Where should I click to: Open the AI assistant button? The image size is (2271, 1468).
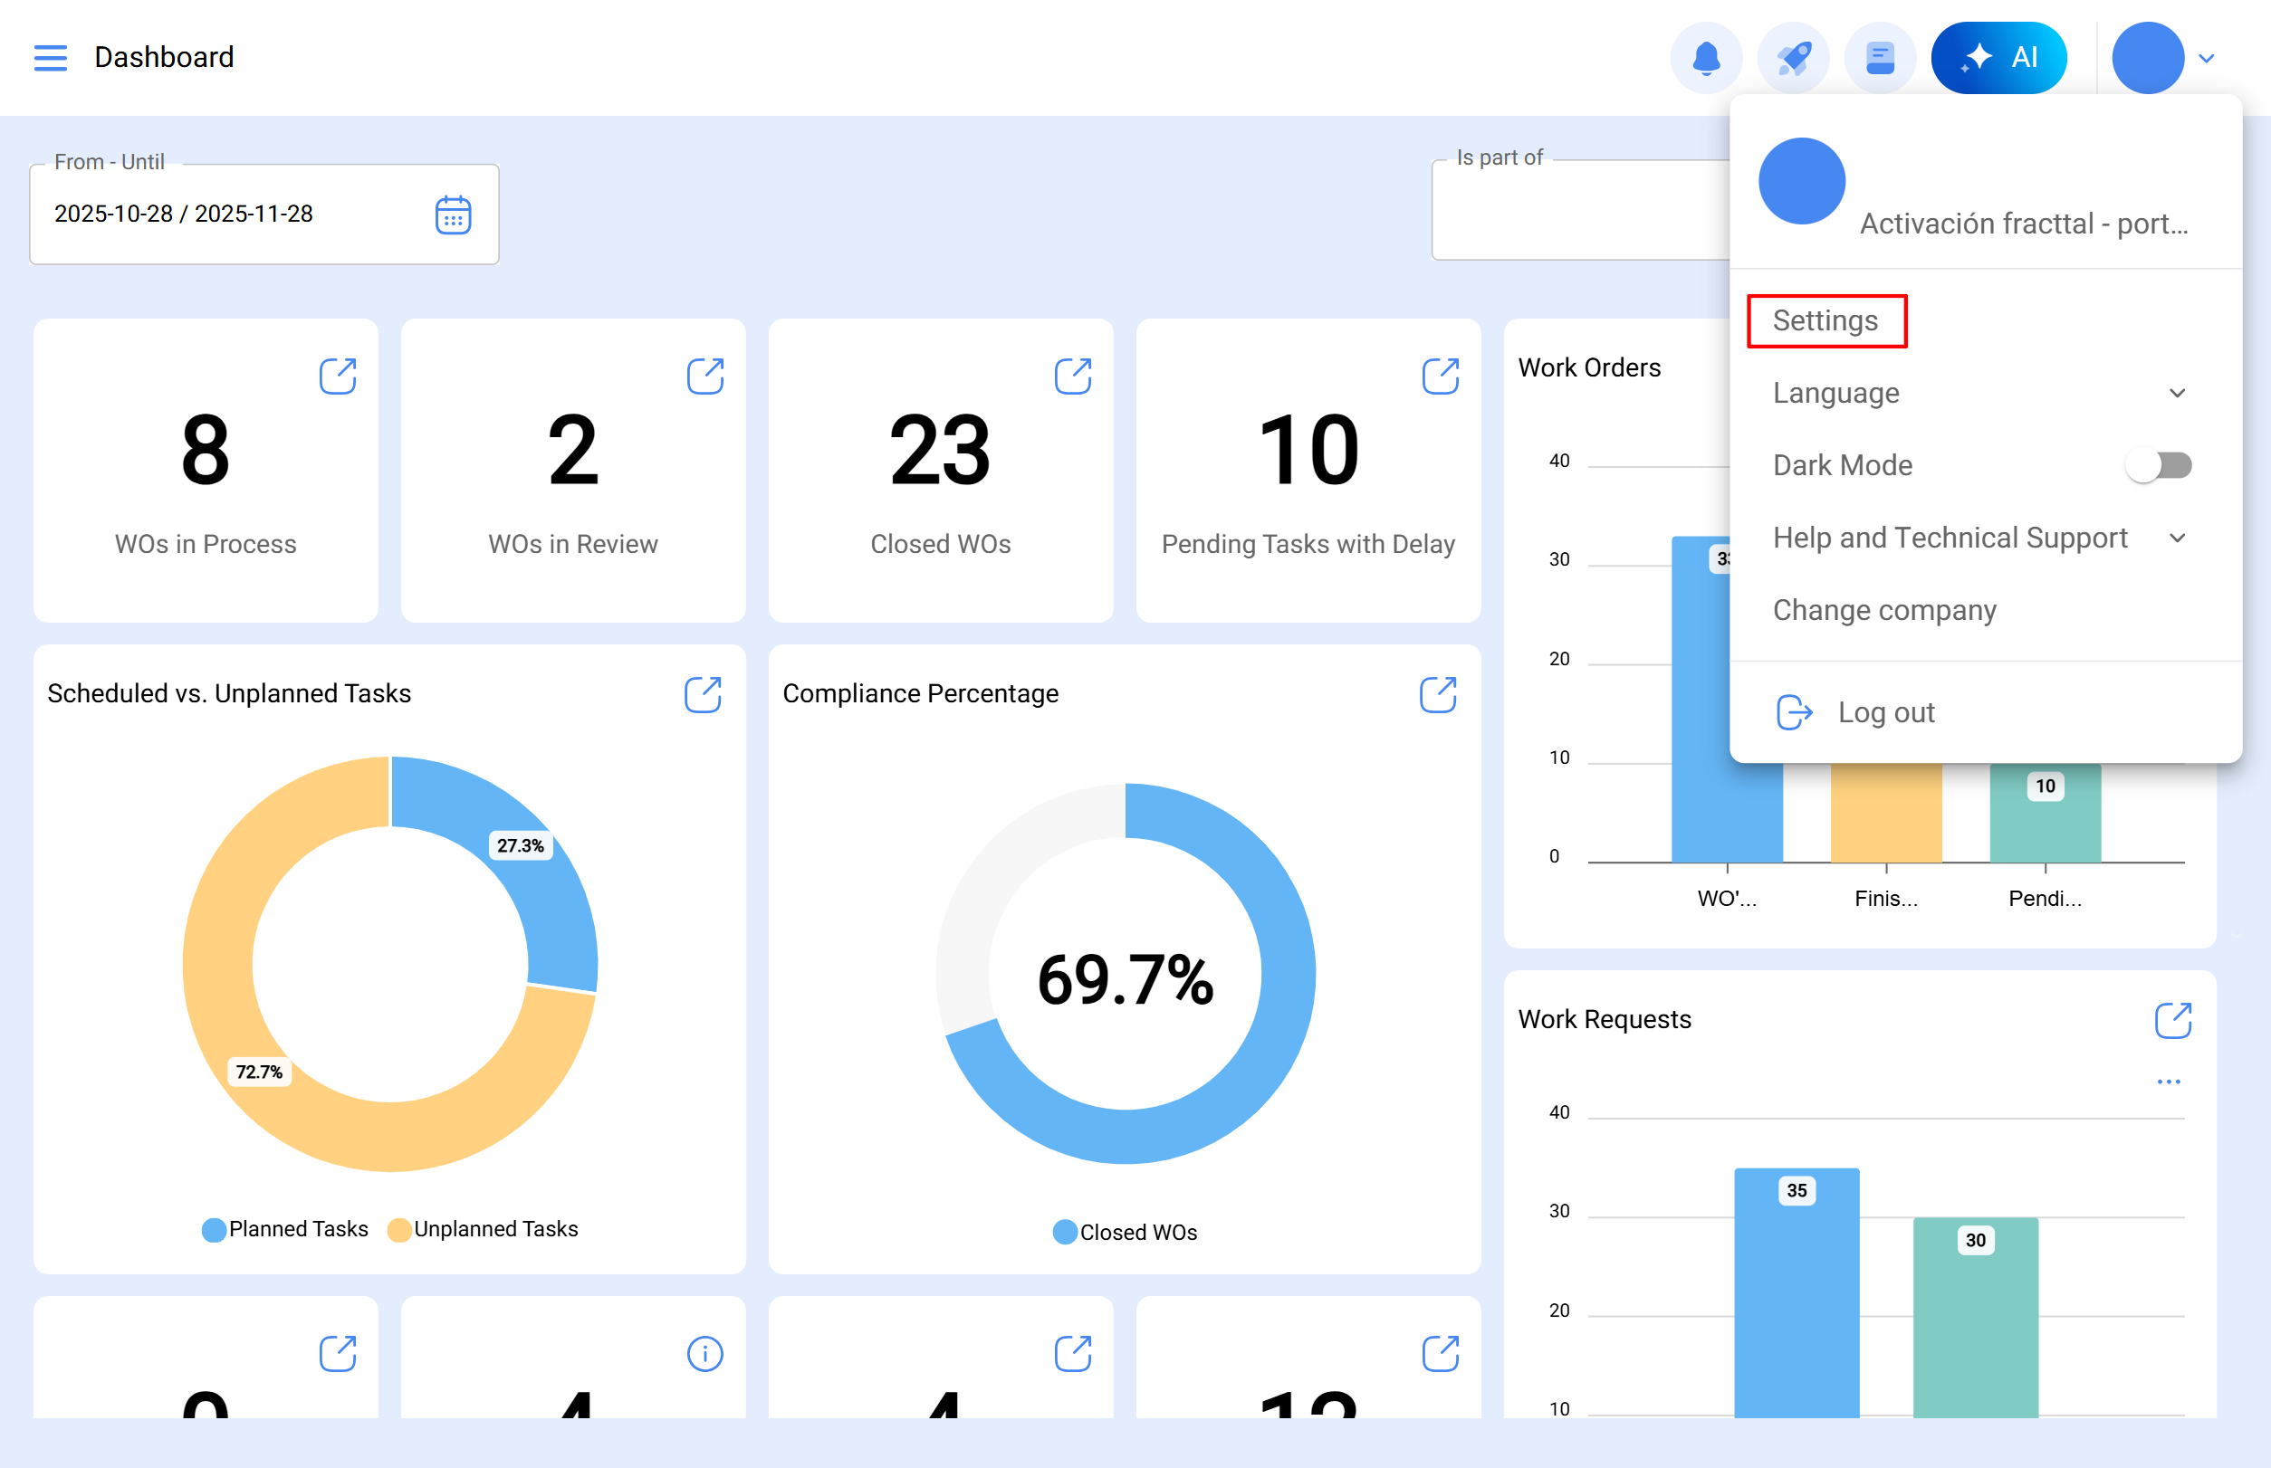point(1998,58)
